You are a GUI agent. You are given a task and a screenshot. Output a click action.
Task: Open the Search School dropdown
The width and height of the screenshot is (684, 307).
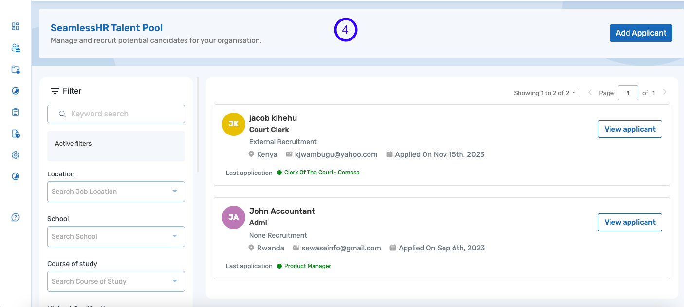coord(116,236)
